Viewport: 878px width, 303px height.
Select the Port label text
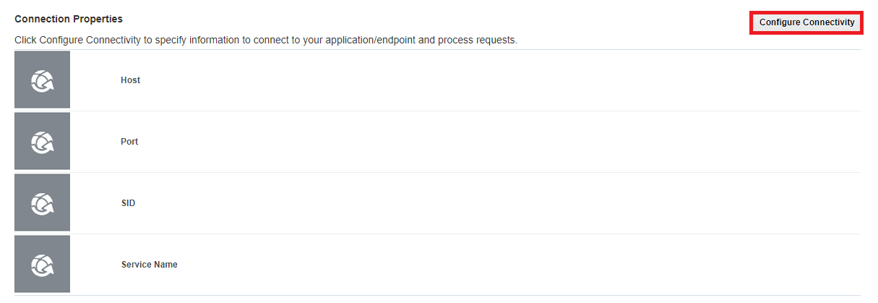(x=129, y=142)
